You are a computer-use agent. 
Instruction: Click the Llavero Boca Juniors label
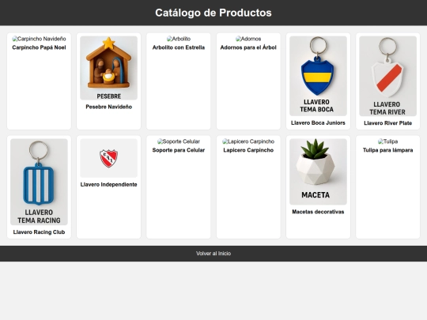[318, 122]
